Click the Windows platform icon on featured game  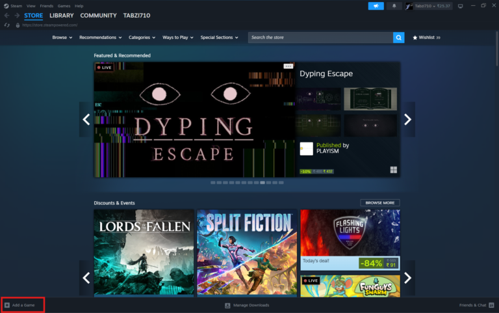(x=394, y=170)
